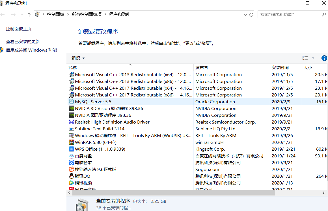Click the view layout icon
The height and width of the screenshot is (211, 328).
305,58
